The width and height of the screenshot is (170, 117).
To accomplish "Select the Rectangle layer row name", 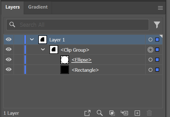I will (x=85, y=70).
